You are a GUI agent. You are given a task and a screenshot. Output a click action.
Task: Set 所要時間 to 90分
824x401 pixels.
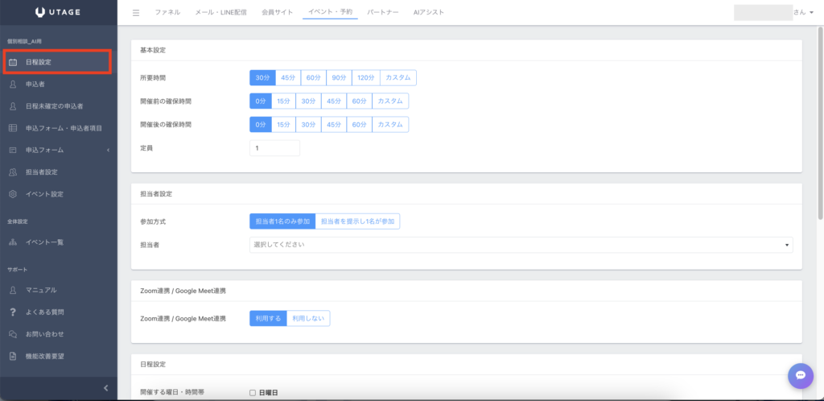[339, 78]
